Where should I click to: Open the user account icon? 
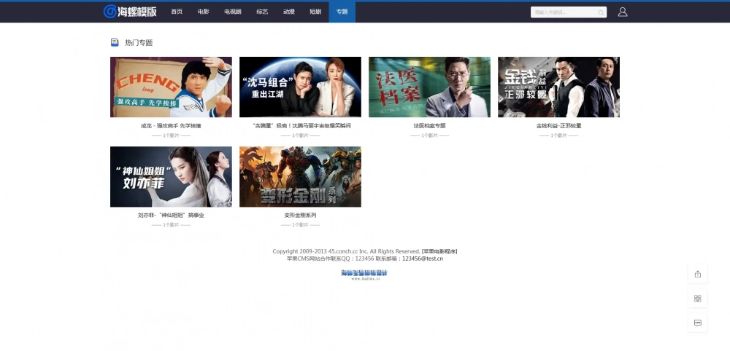tap(622, 12)
